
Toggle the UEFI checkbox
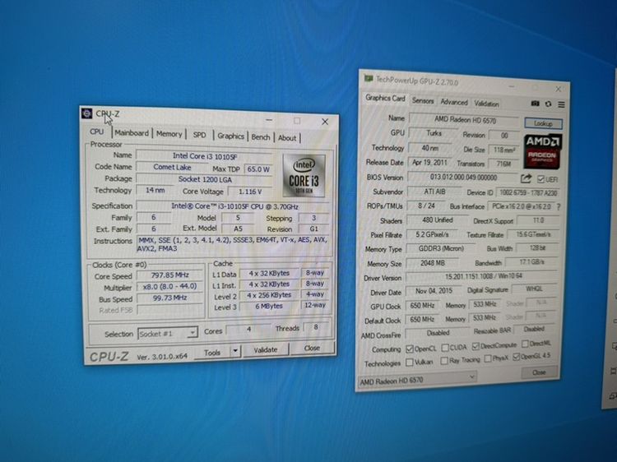point(540,179)
